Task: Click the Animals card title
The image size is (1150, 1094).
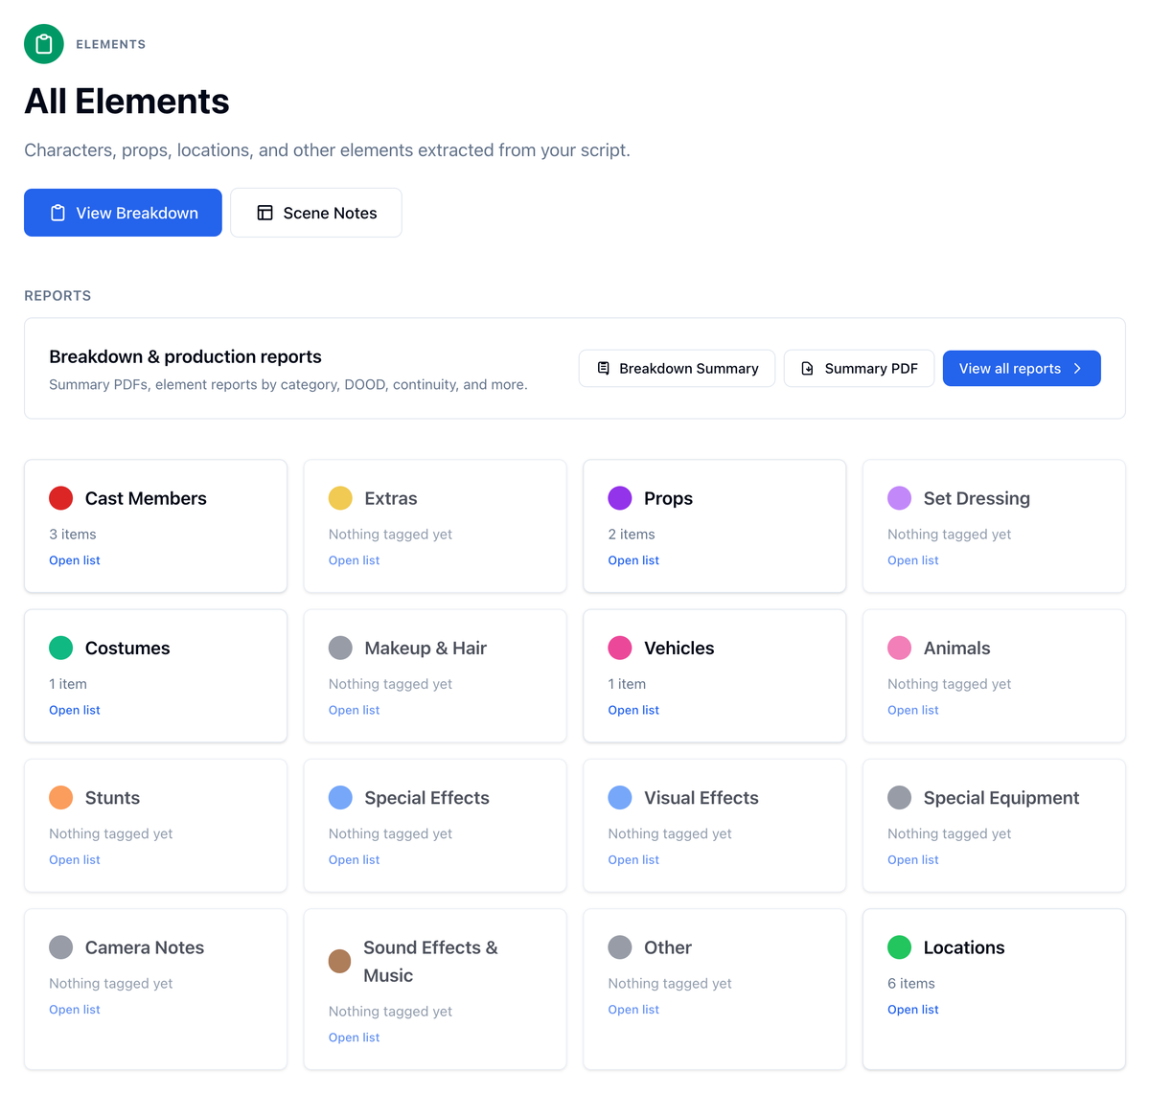Action: 956,649
